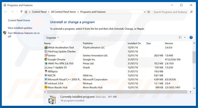Go up one level with the up arrow
The width and height of the screenshot is (198, 108).
click(21, 12)
